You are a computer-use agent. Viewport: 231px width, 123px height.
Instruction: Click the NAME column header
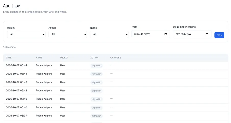coord(39,58)
